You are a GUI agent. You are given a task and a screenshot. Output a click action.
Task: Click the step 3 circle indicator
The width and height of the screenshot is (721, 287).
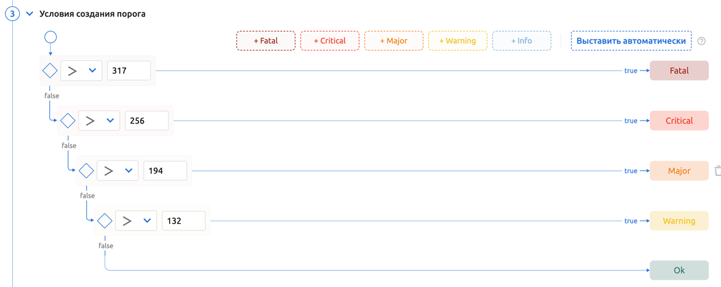[x=12, y=14]
